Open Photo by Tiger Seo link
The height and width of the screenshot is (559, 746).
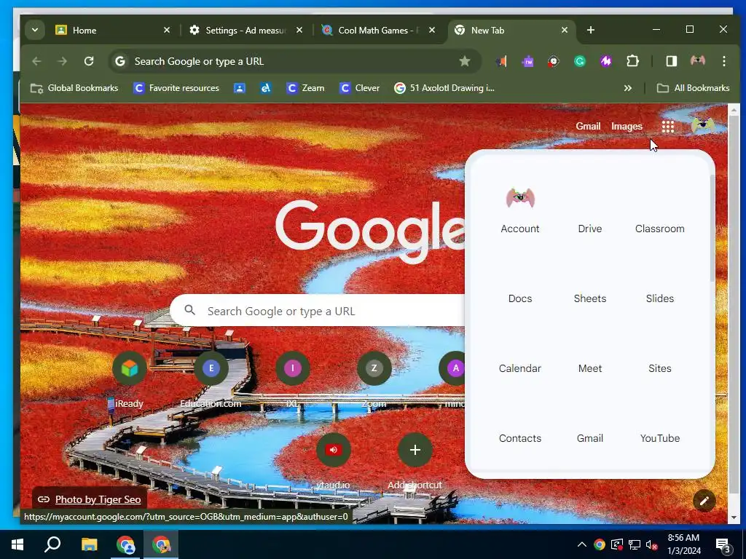point(98,499)
